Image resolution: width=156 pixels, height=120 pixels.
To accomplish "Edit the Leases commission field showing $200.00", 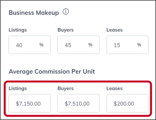I will coord(127,103).
